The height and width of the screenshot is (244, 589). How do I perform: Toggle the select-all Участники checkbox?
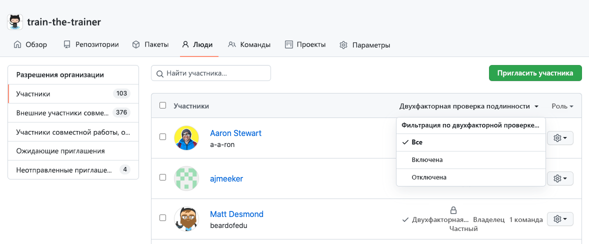coord(162,105)
